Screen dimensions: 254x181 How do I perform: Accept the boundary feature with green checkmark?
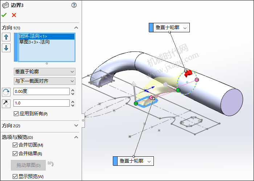tap(4, 15)
